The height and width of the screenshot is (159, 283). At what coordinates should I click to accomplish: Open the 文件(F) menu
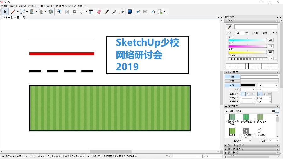4,6
